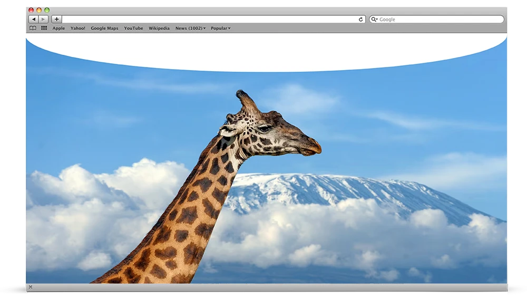
Task: Go forward with the right arrow button
Action: (x=43, y=20)
